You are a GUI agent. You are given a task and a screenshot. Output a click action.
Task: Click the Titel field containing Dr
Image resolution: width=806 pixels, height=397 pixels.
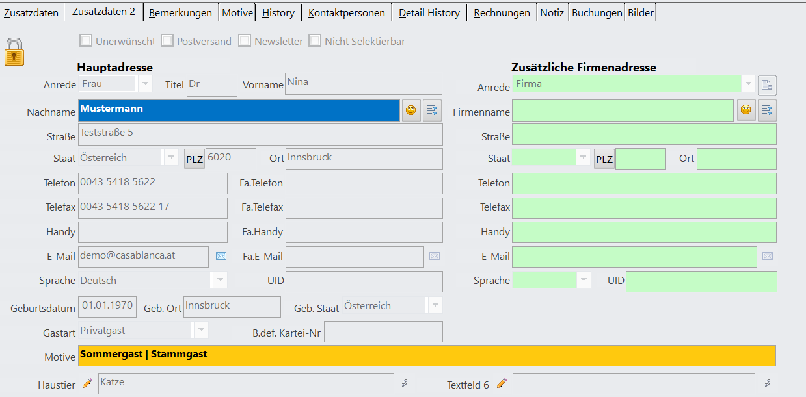tap(212, 85)
